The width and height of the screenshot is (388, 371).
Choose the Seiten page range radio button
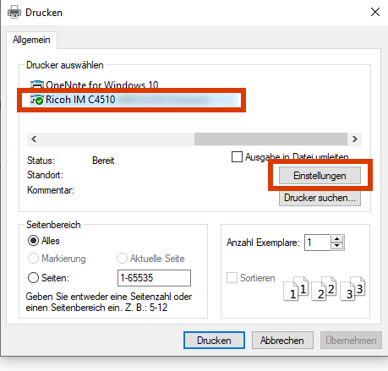33,278
